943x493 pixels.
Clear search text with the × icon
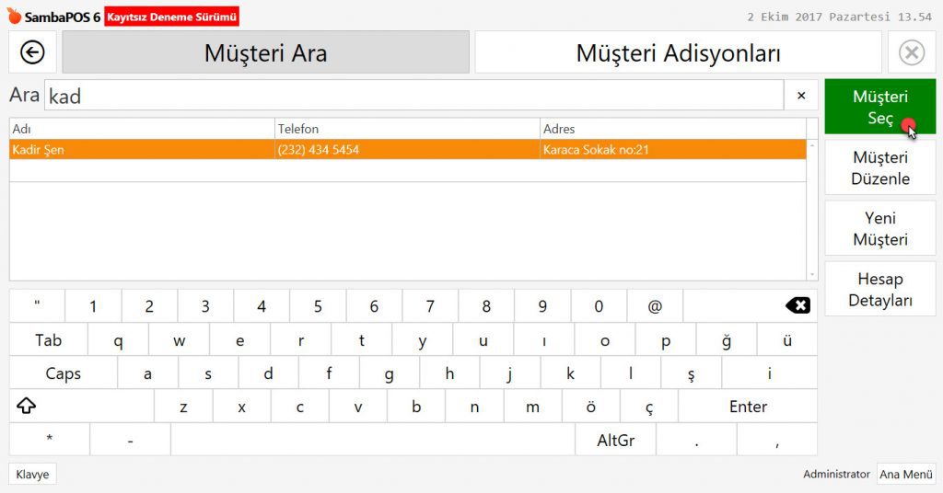tap(801, 96)
